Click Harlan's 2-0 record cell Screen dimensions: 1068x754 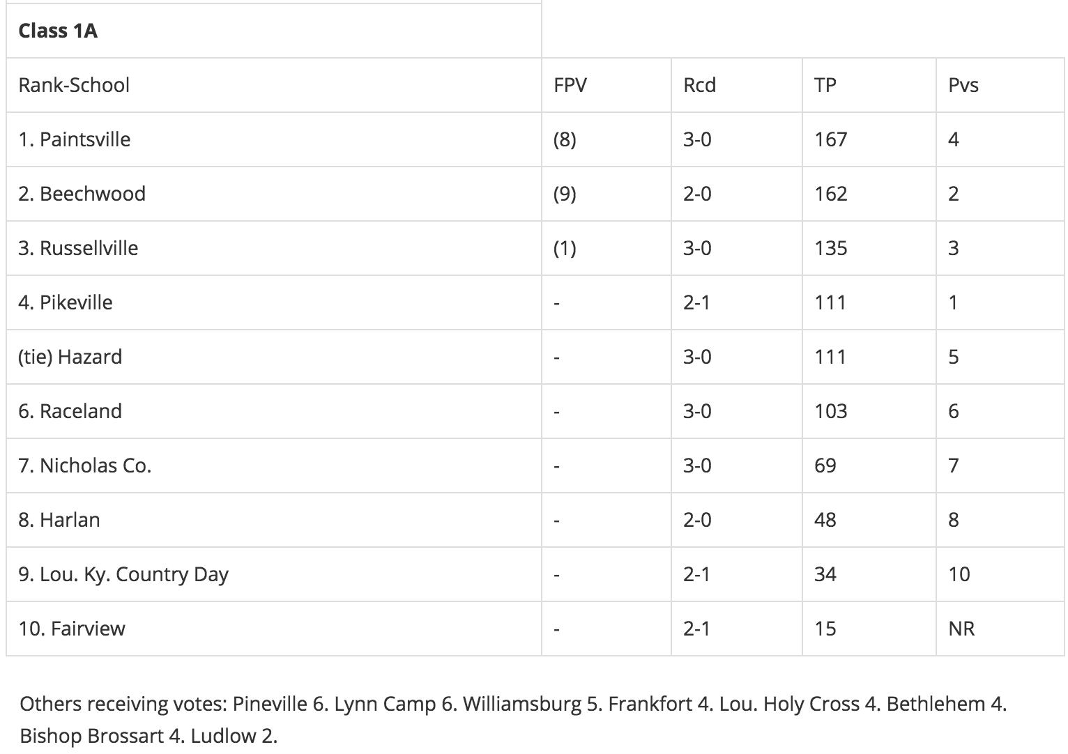(736, 520)
